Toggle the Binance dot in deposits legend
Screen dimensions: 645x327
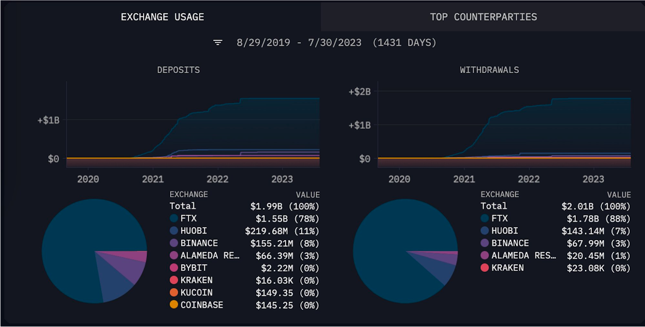(x=174, y=243)
